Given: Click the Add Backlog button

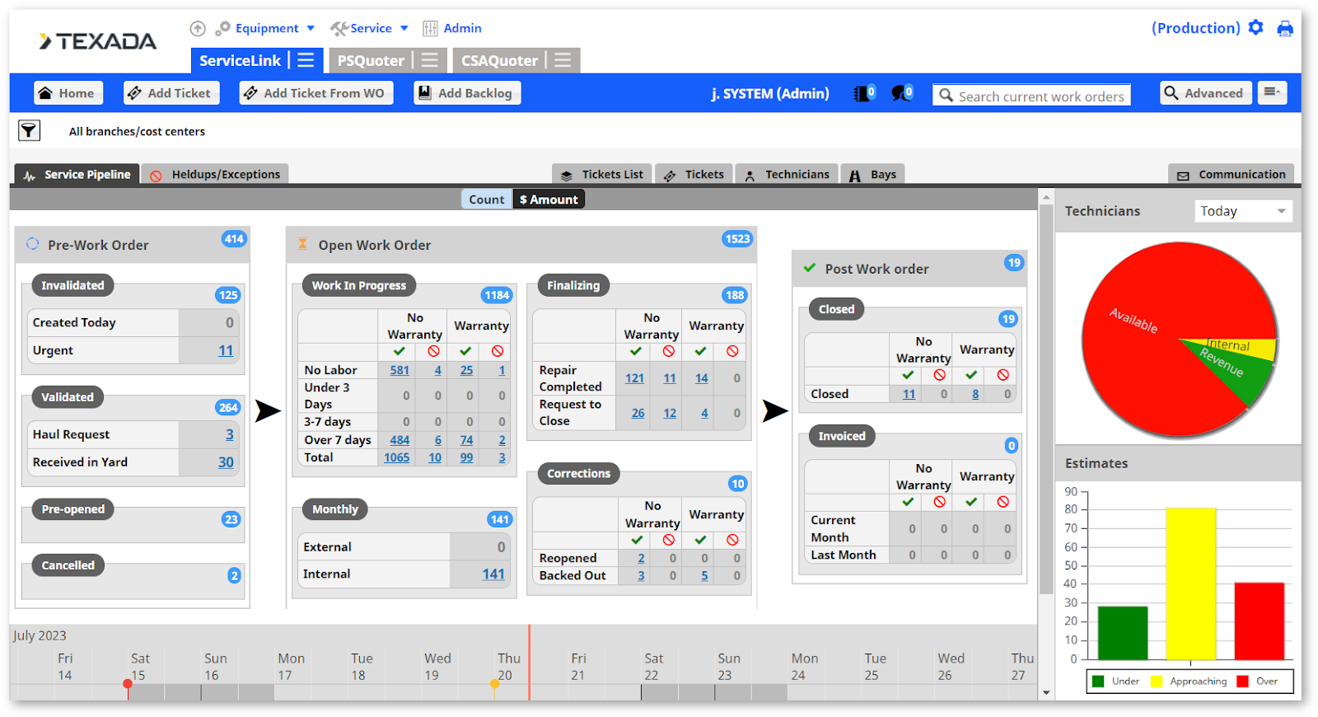Looking at the screenshot, I should (x=467, y=93).
